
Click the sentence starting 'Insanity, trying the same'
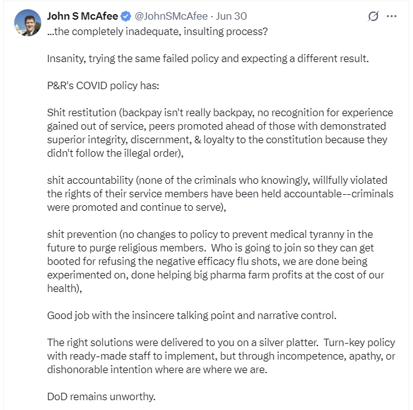pos(208,58)
